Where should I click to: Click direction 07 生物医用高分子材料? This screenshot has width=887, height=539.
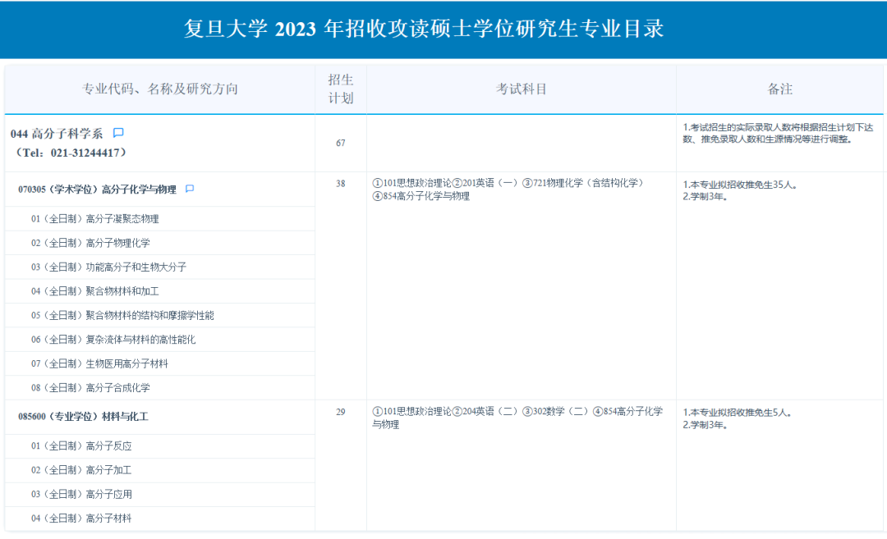99,363
